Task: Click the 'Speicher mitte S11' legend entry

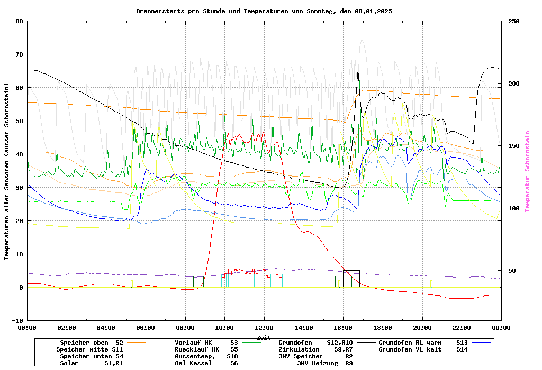Action: pyautogui.click(x=89, y=349)
